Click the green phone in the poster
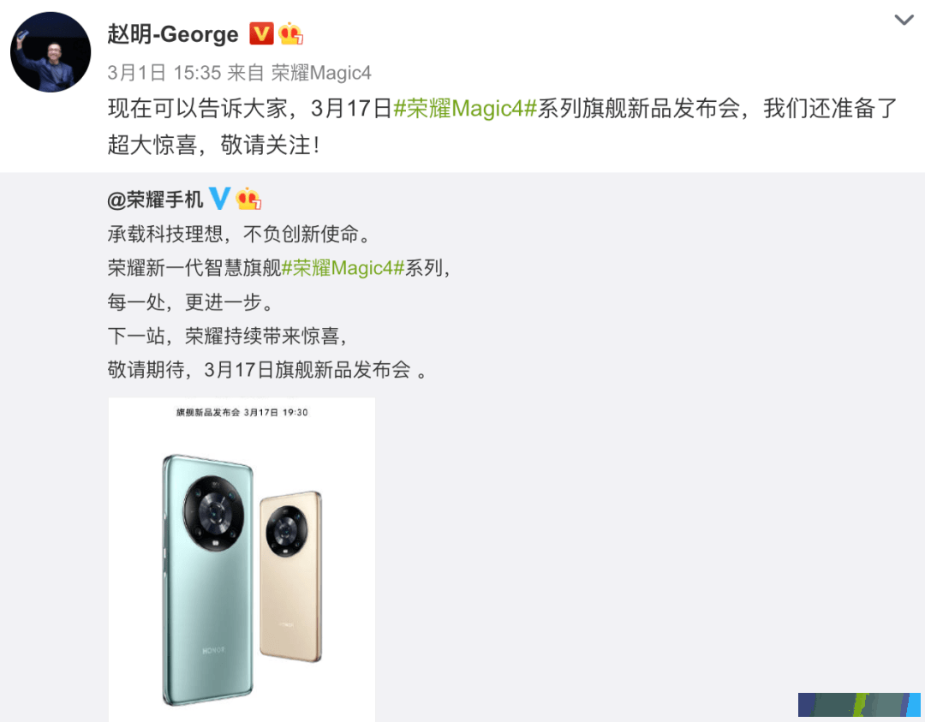The image size is (925, 722). (x=207, y=580)
